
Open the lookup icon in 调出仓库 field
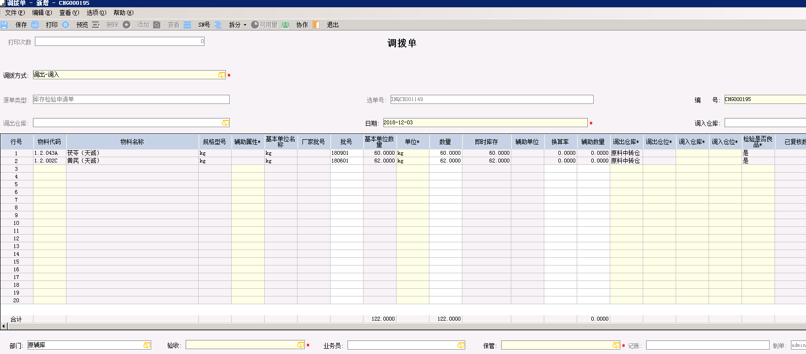[x=225, y=123]
